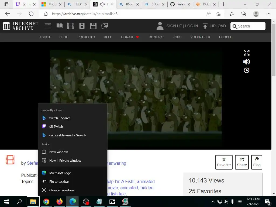Screen dimensions: 276x207
Task: View site information lock icon
Action: coord(46,14)
